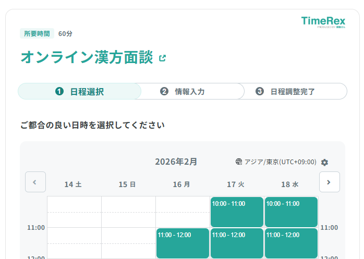The width and height of the screenshot is (364, 259).
Task: Click the globe timezone icon
Action: (239, 162)
